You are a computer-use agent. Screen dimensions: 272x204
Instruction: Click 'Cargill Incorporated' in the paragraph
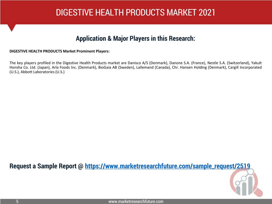point(245,67)
